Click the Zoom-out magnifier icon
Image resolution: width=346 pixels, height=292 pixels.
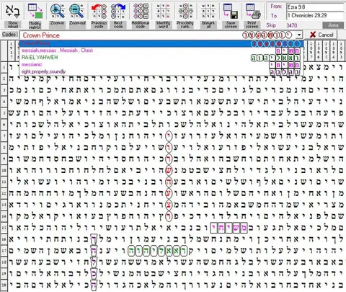pos(77,12)
